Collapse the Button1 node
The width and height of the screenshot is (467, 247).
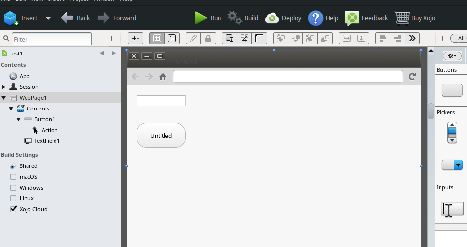[19, 119]
